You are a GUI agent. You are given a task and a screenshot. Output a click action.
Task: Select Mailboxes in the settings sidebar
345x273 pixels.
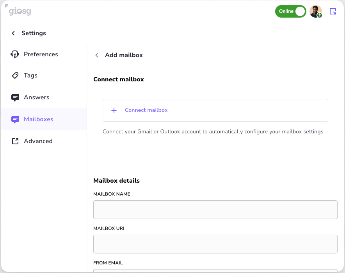[39, 119]
